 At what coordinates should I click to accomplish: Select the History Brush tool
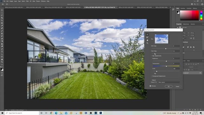coord(2,36)
